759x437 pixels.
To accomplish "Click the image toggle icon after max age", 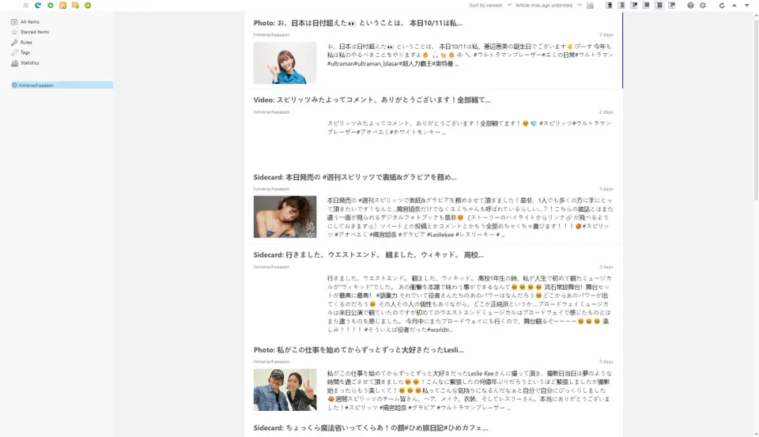I will [590, 6].
